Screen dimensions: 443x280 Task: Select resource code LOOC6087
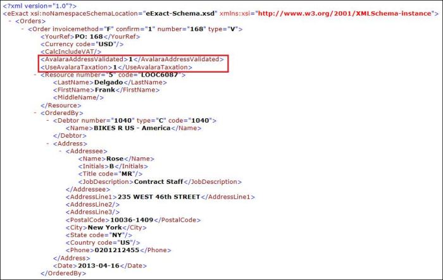(x=159, y=75)
